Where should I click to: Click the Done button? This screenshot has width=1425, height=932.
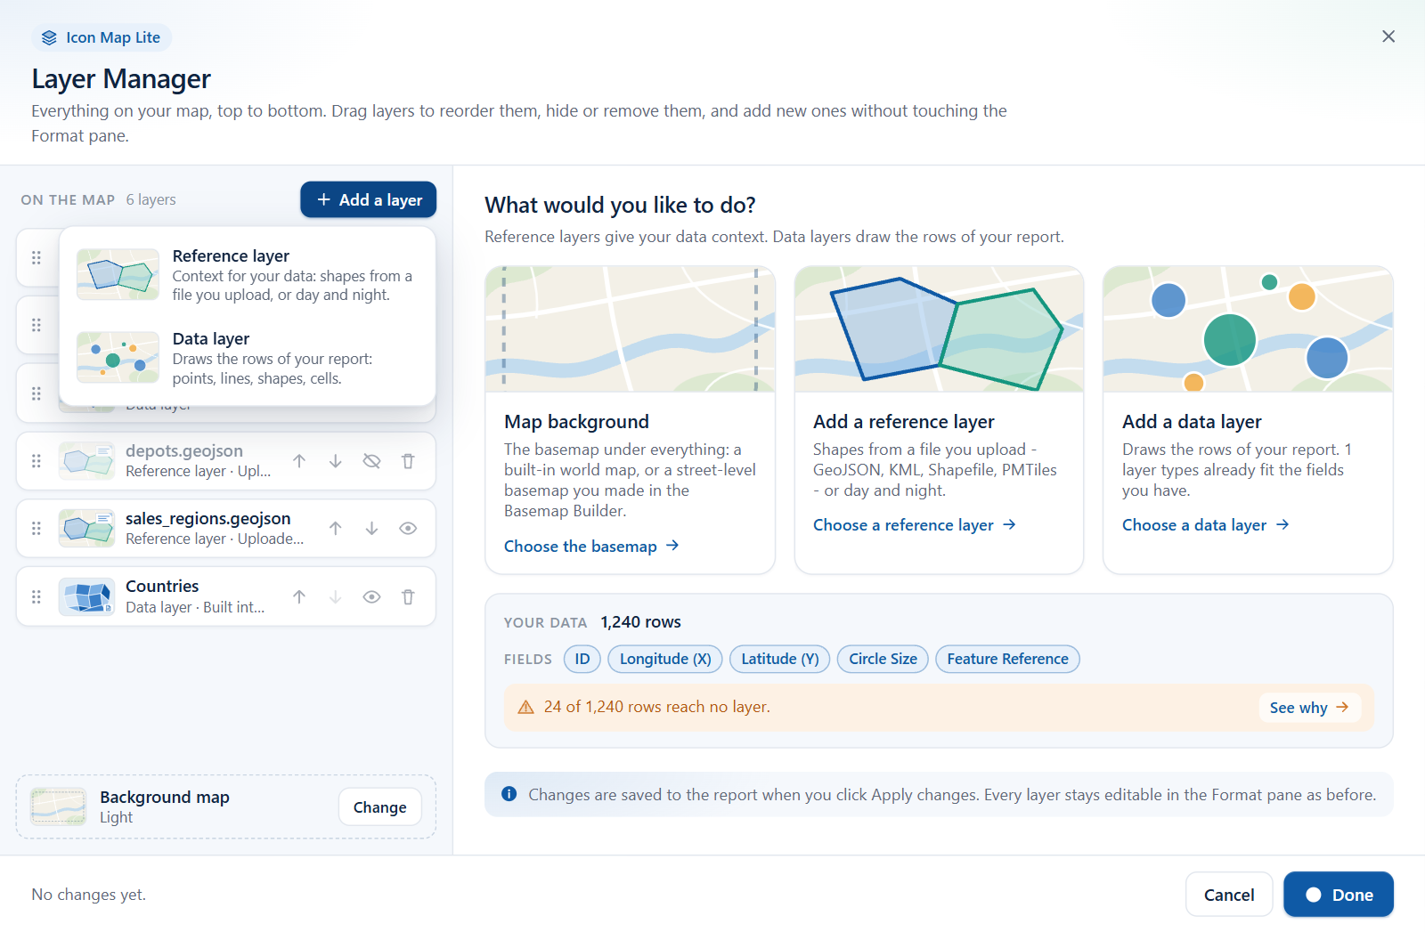1339,895
